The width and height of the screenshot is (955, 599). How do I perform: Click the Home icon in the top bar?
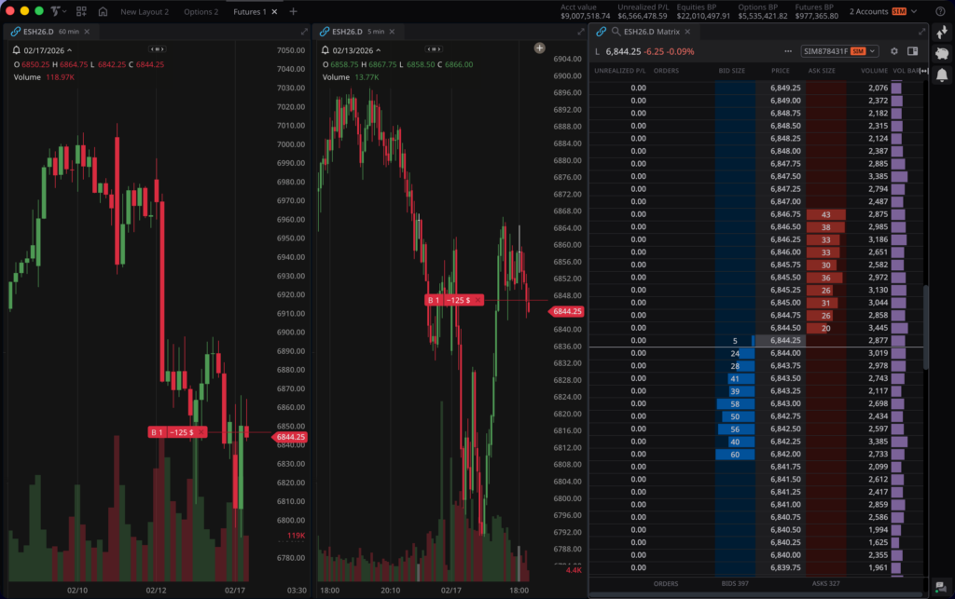[x=103, y=11]
